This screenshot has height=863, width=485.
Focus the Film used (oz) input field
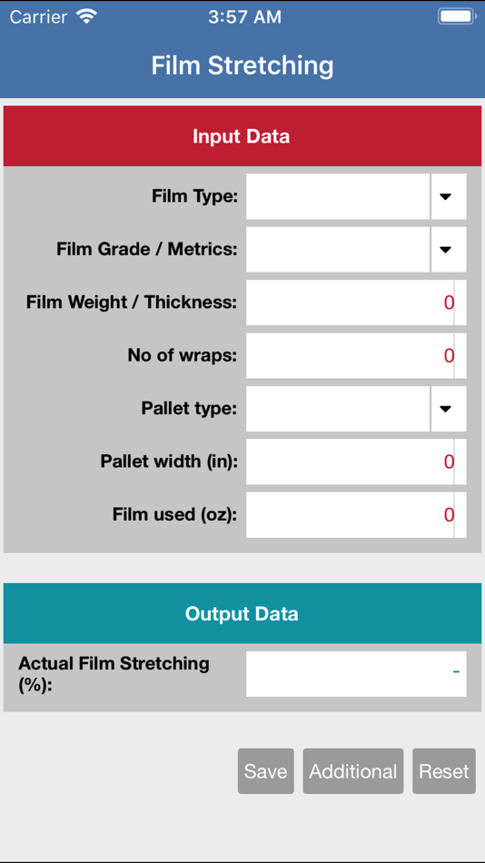[x=356, y=514]
